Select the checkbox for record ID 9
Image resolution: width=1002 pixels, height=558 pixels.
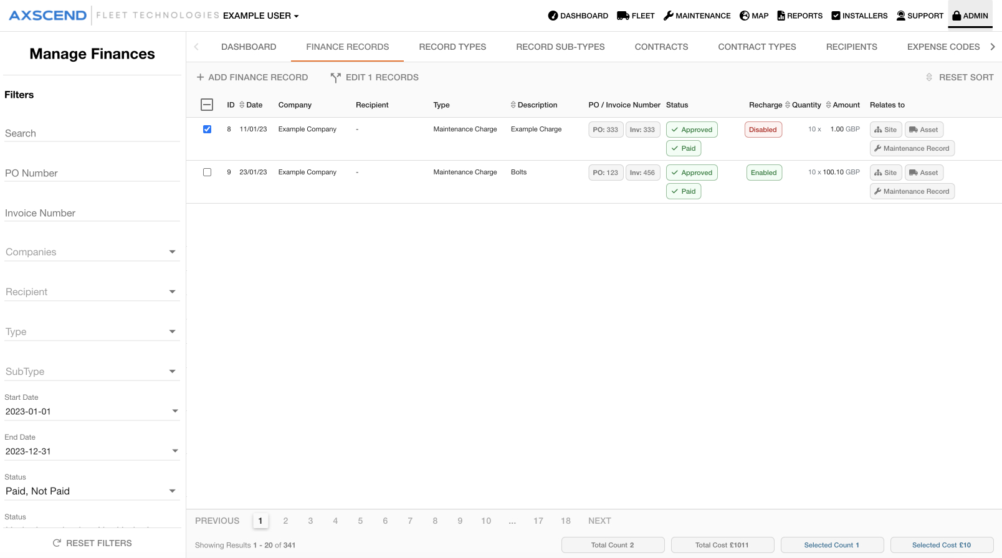coord(207,173)
